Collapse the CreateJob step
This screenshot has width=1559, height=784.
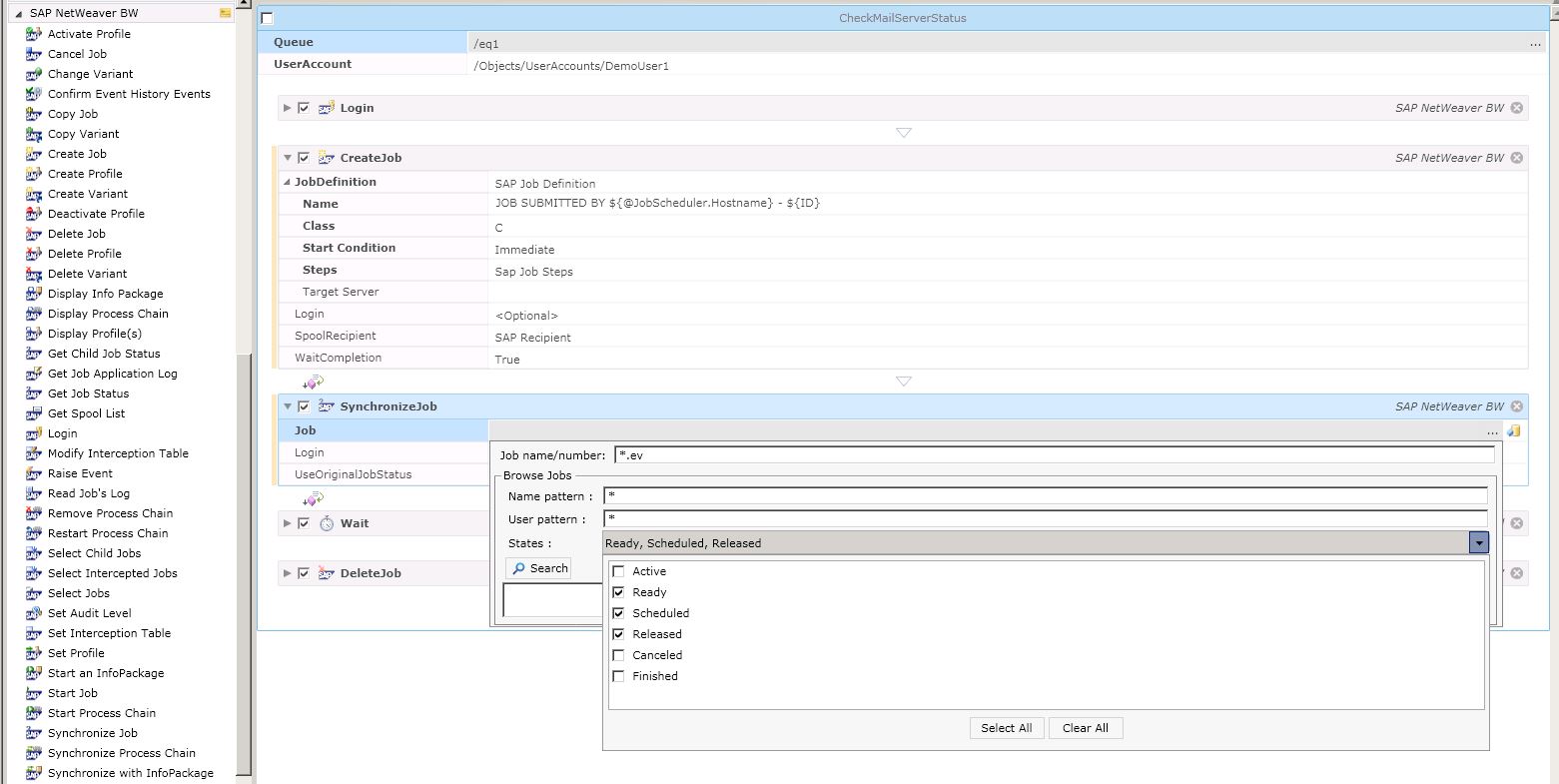[289, 157]
